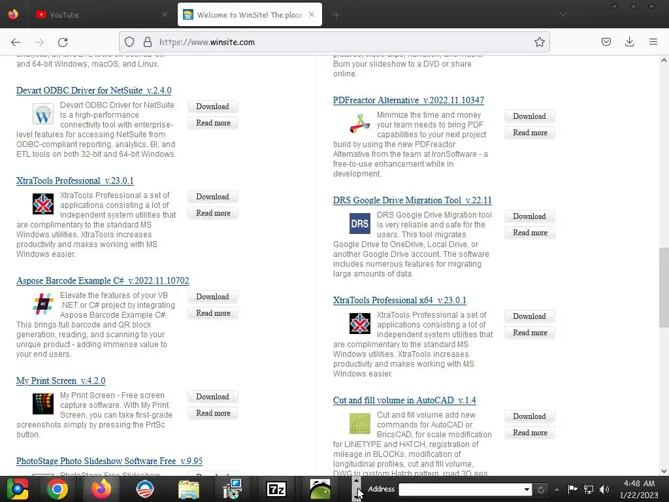Click the Devart ODBC Driver product icon
Image resolution: width=669 pixels, height=502 pixels.
click(x=43, y=114)
